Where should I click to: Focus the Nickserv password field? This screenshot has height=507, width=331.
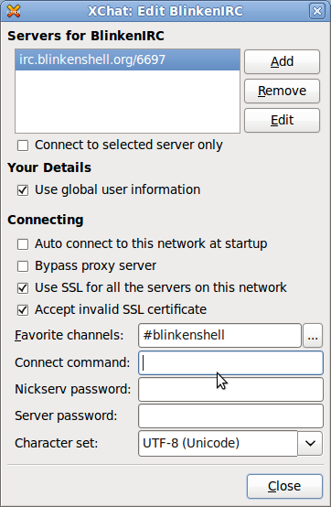click(x=230, y=389)
